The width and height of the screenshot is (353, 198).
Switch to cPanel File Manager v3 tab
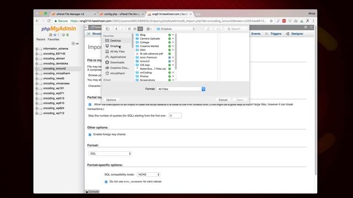point(72,14)
